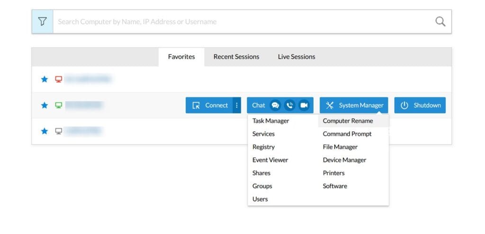
Task: Toggle favorite star on the second computer
Action: [45, 105]
